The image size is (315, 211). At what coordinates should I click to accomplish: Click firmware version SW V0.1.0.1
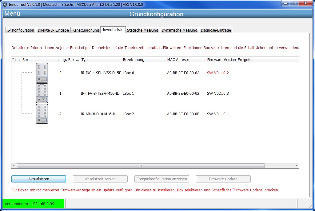(218, 114)
